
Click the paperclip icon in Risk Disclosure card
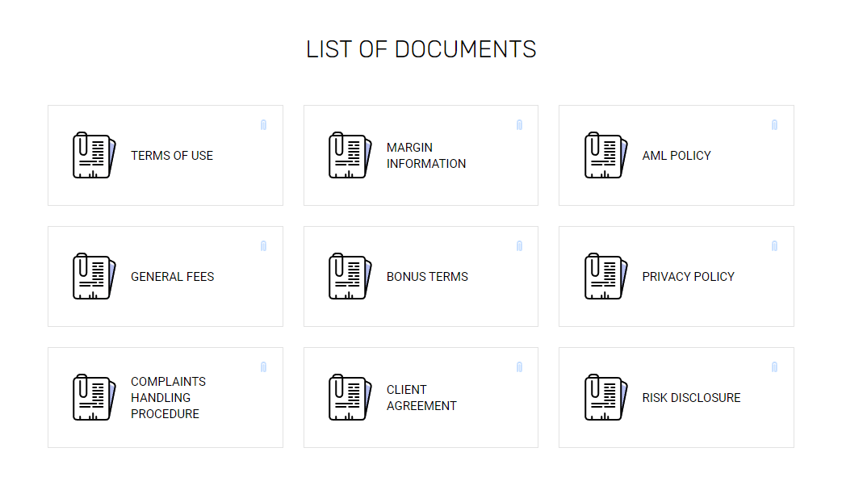(x=774, y=366)
